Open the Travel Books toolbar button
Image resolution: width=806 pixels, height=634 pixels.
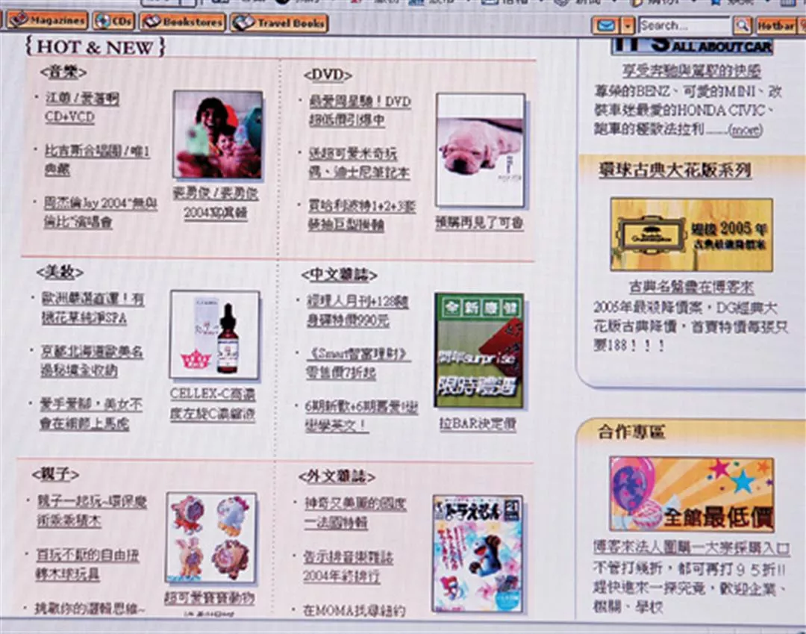coord(280,23)
